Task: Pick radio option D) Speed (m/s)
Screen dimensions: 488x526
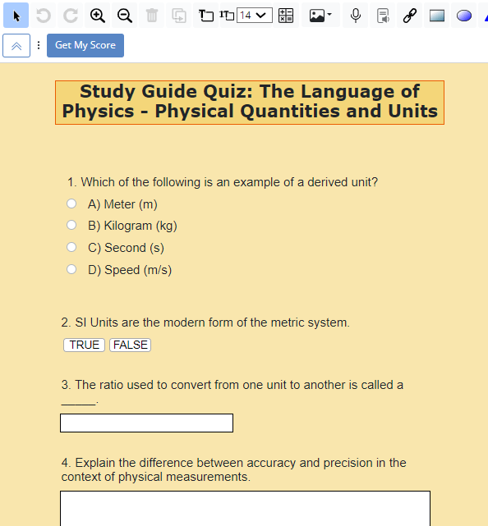Action: (x=71, y=269)
